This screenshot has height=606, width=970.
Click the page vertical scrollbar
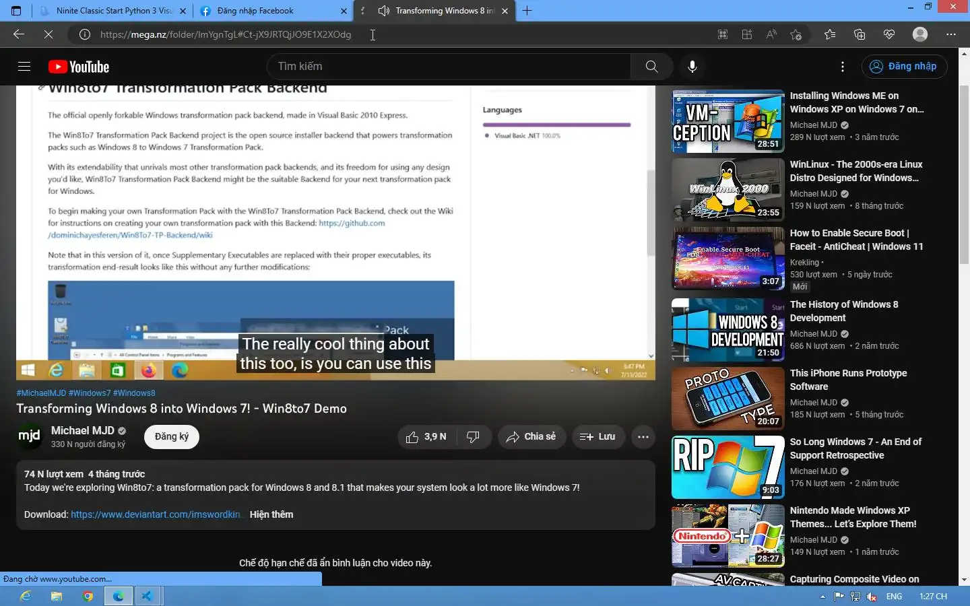(964, 175)
